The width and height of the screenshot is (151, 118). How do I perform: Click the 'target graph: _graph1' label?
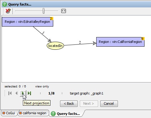[87, 93]
